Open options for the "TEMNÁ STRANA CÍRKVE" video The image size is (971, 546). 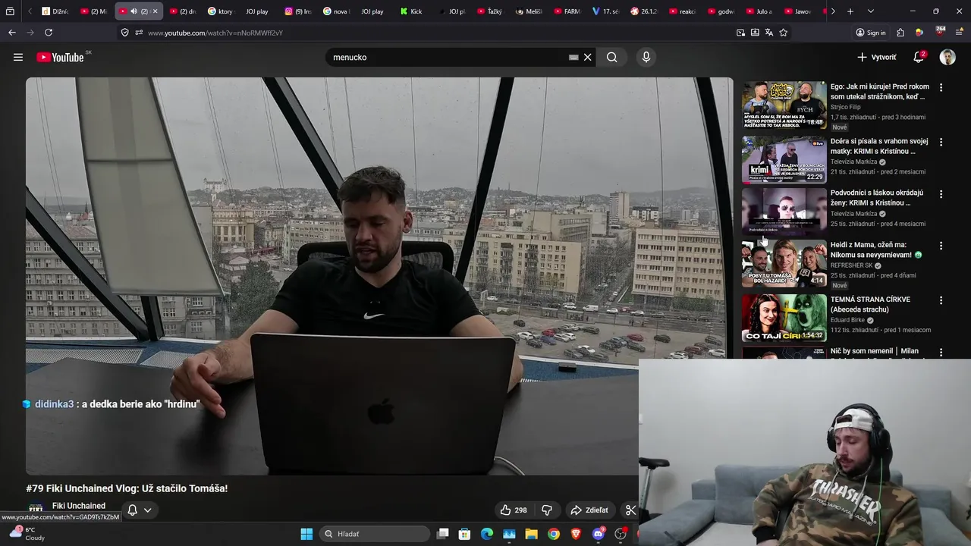click(x=941, y=300)
